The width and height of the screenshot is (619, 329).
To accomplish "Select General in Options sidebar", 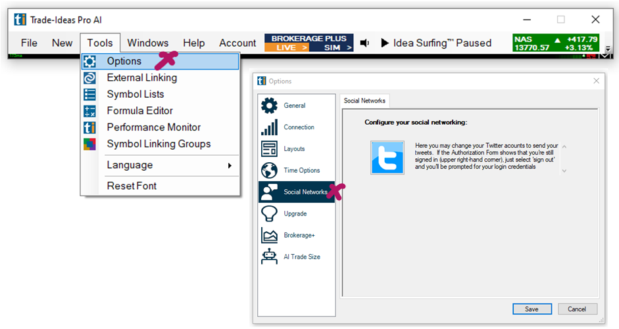I will [x=297, y=106].
